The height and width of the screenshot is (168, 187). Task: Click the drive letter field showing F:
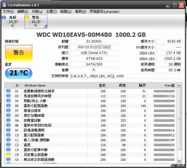coord(94,70)
